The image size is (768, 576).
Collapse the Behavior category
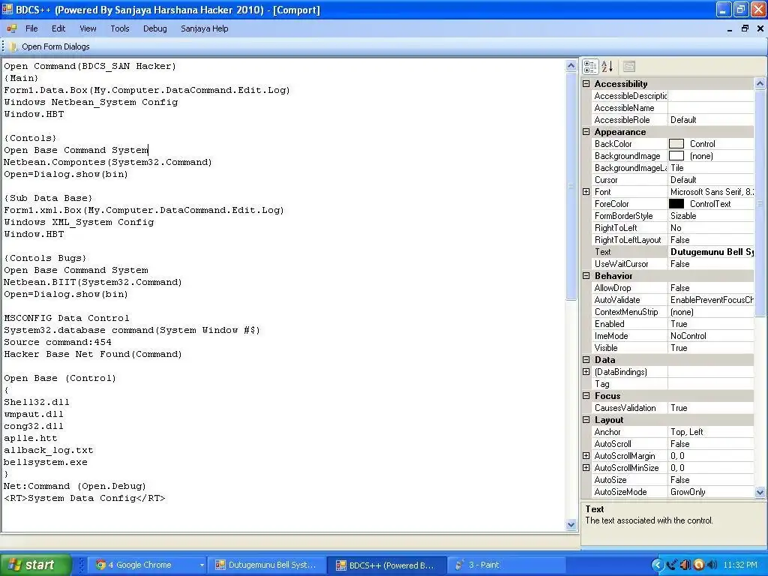[x=586, y=276]
